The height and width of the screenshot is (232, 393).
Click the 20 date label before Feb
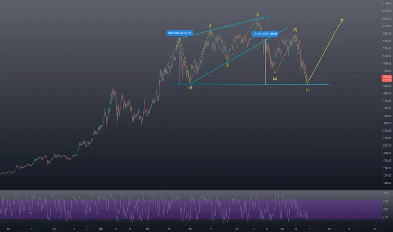[129, 229]
